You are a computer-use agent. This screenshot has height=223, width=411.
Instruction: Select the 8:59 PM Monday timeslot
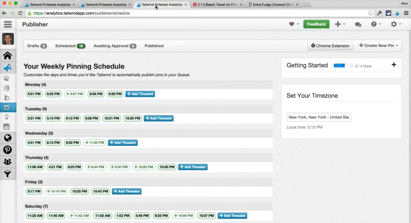point(115,94)
